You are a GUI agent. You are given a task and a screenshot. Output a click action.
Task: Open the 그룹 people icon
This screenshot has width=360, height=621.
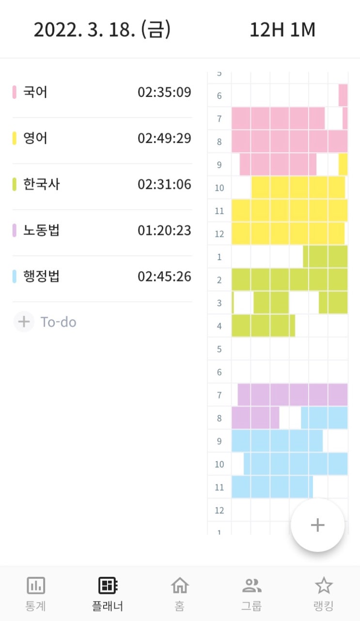[x=251, y=586]
